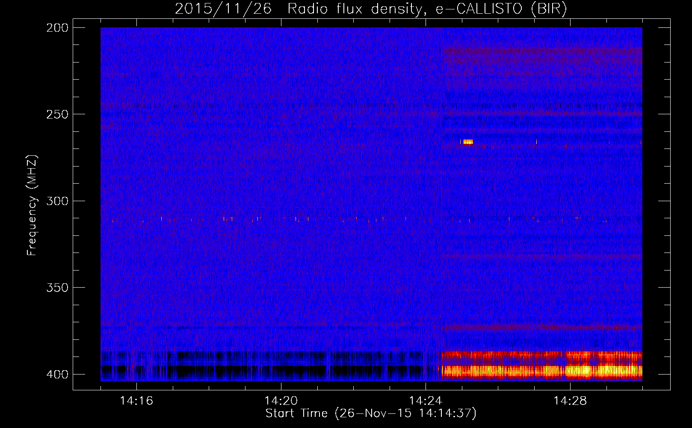
Task: Click the 14:24 time tick label
Action: click(426, 401)
